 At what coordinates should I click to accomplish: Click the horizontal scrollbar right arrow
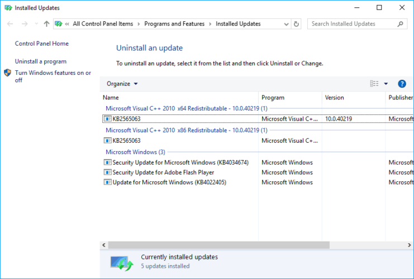coord(409,245)
